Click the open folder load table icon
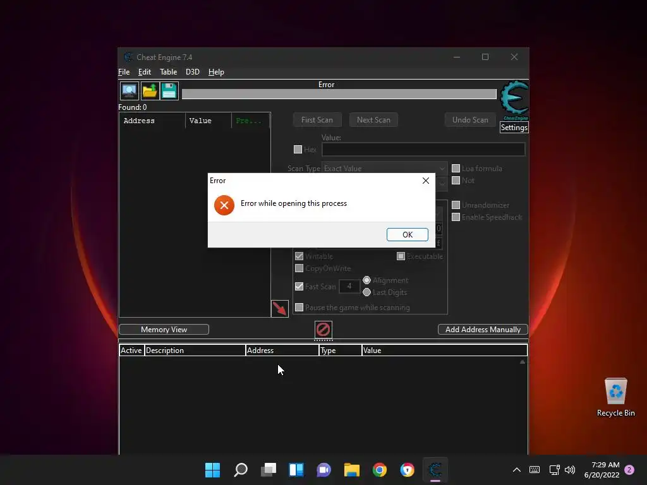This screenshot has width=647, height=485. click(150, 91)
